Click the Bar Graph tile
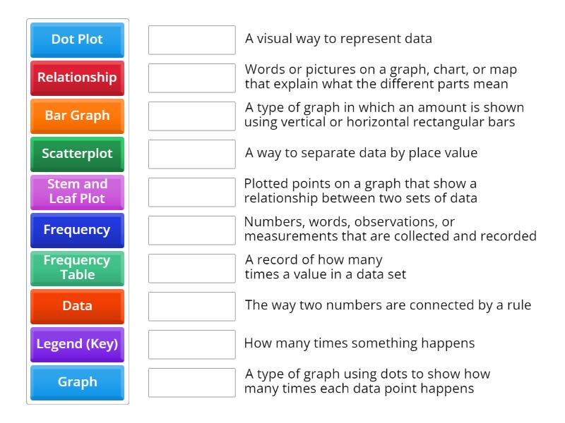565x423 pixels. click(x=76, y=116)
